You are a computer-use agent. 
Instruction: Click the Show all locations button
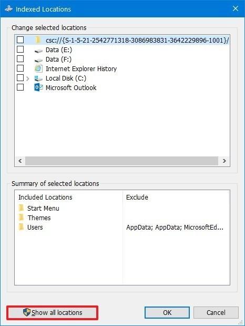point(53,312)
